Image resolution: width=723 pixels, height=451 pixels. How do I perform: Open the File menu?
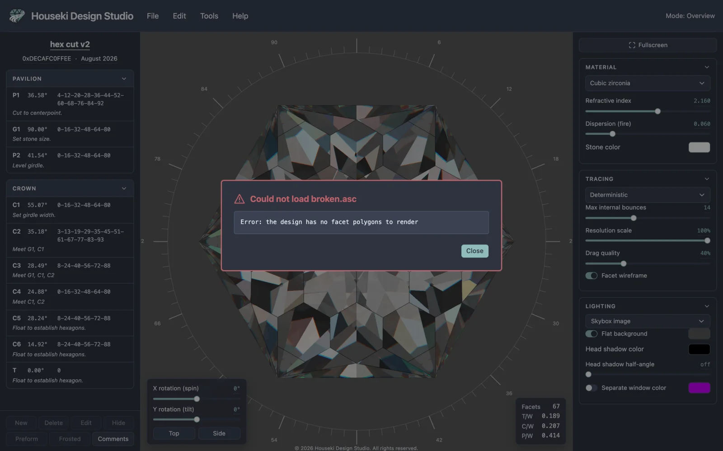tap(153, 16)
